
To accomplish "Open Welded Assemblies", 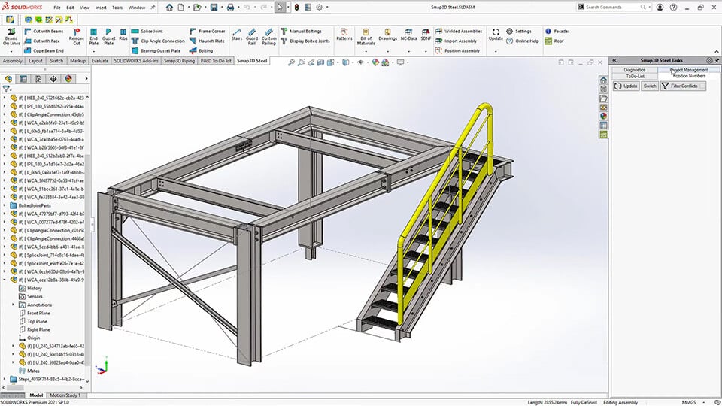I will [x=459, y=32].
